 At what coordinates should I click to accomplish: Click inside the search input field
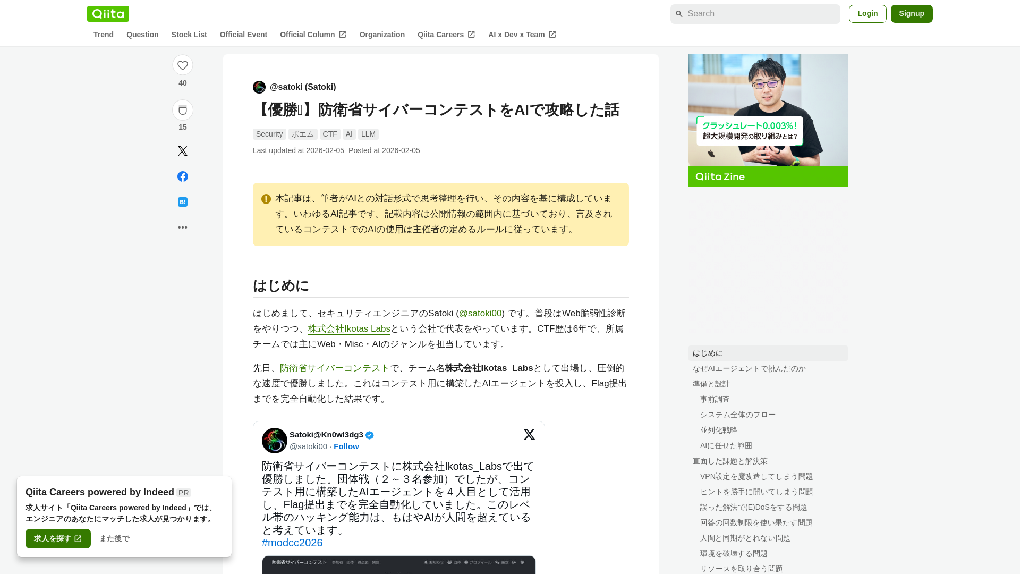point(754,14)
